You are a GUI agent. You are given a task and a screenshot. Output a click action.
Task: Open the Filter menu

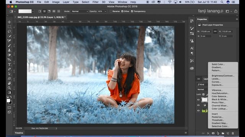tap(95, 2)
